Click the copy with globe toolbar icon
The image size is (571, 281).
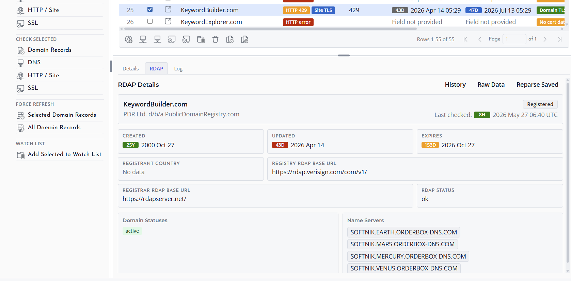coord(244,39)
